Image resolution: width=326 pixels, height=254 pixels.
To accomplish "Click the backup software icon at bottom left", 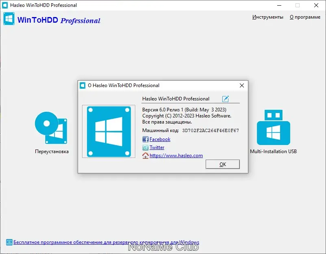I will tap(9, 242).
